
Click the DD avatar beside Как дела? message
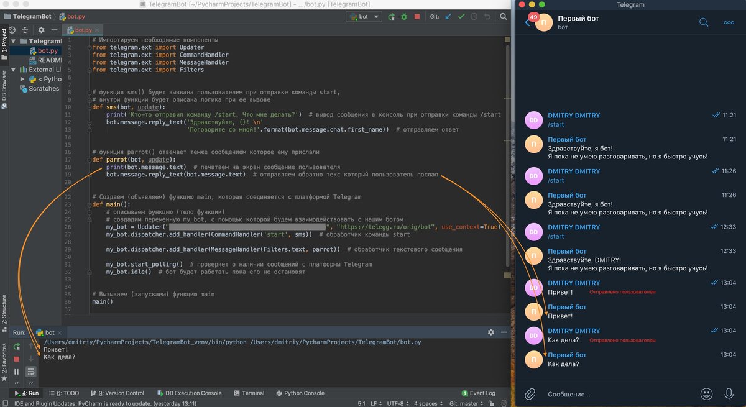[x=535, y=336]
